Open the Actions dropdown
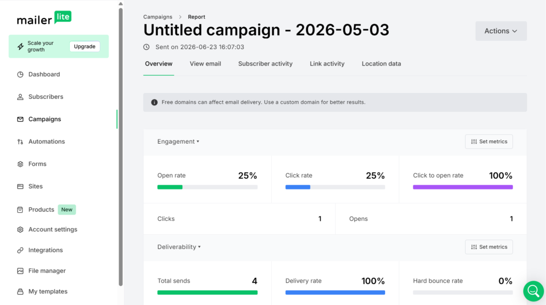The height and width of the screenshot is (305, 546). coord(501,31)
